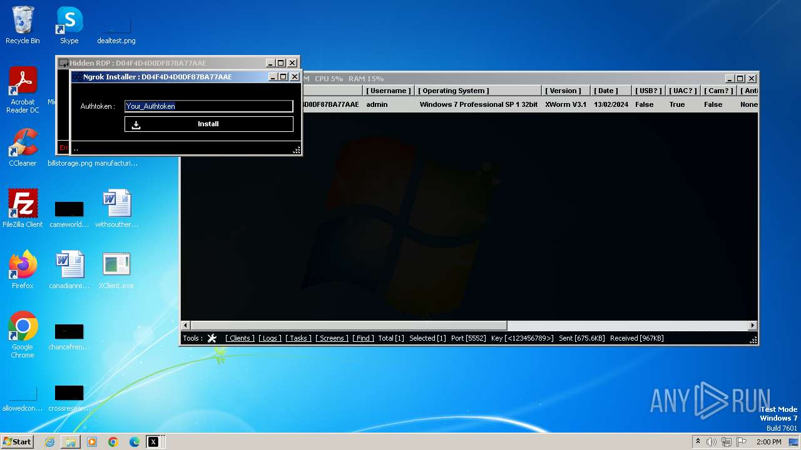Select the '13/02/2024' date cell
Screen dimensions: 801x450
coord(611,104)
